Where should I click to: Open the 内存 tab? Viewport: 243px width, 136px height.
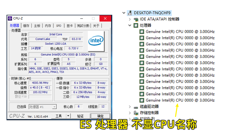48,26
